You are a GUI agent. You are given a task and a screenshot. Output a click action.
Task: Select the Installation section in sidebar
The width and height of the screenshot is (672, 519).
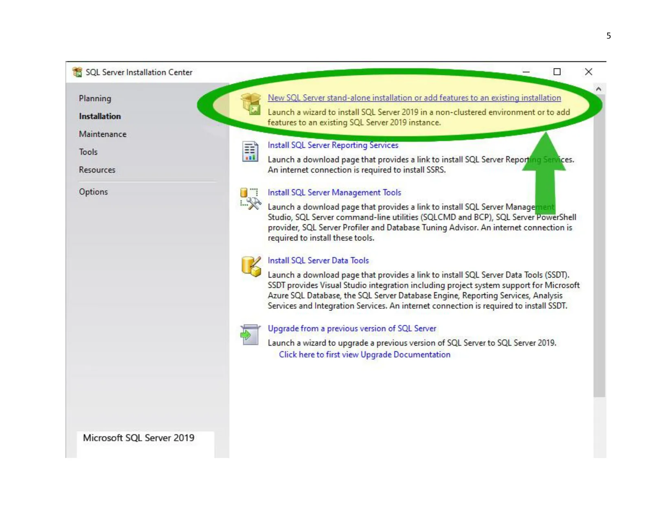100,116
